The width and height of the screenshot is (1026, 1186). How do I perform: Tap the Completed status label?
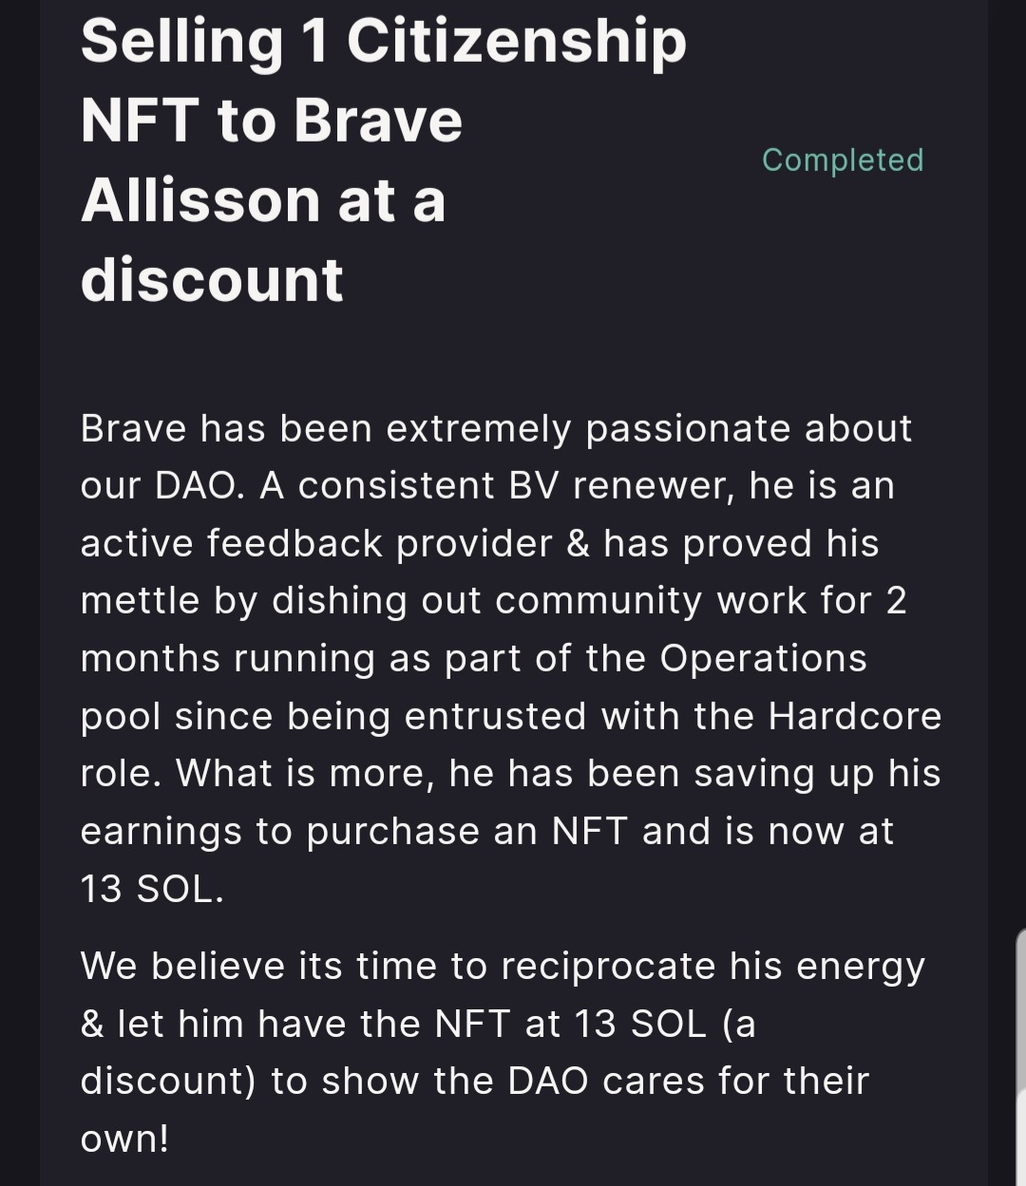pos(843,160)
